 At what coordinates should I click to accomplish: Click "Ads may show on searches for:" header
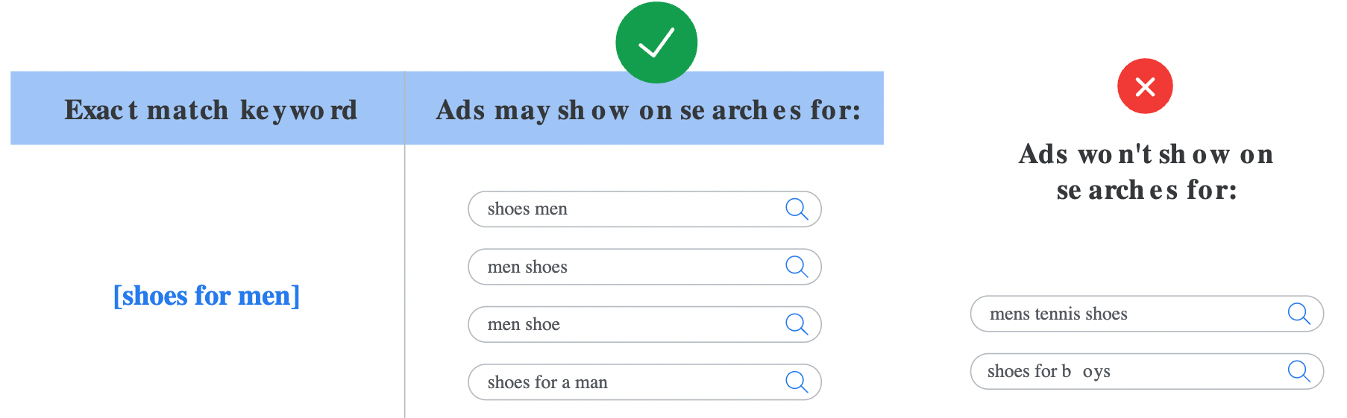(x=648, y=110)
